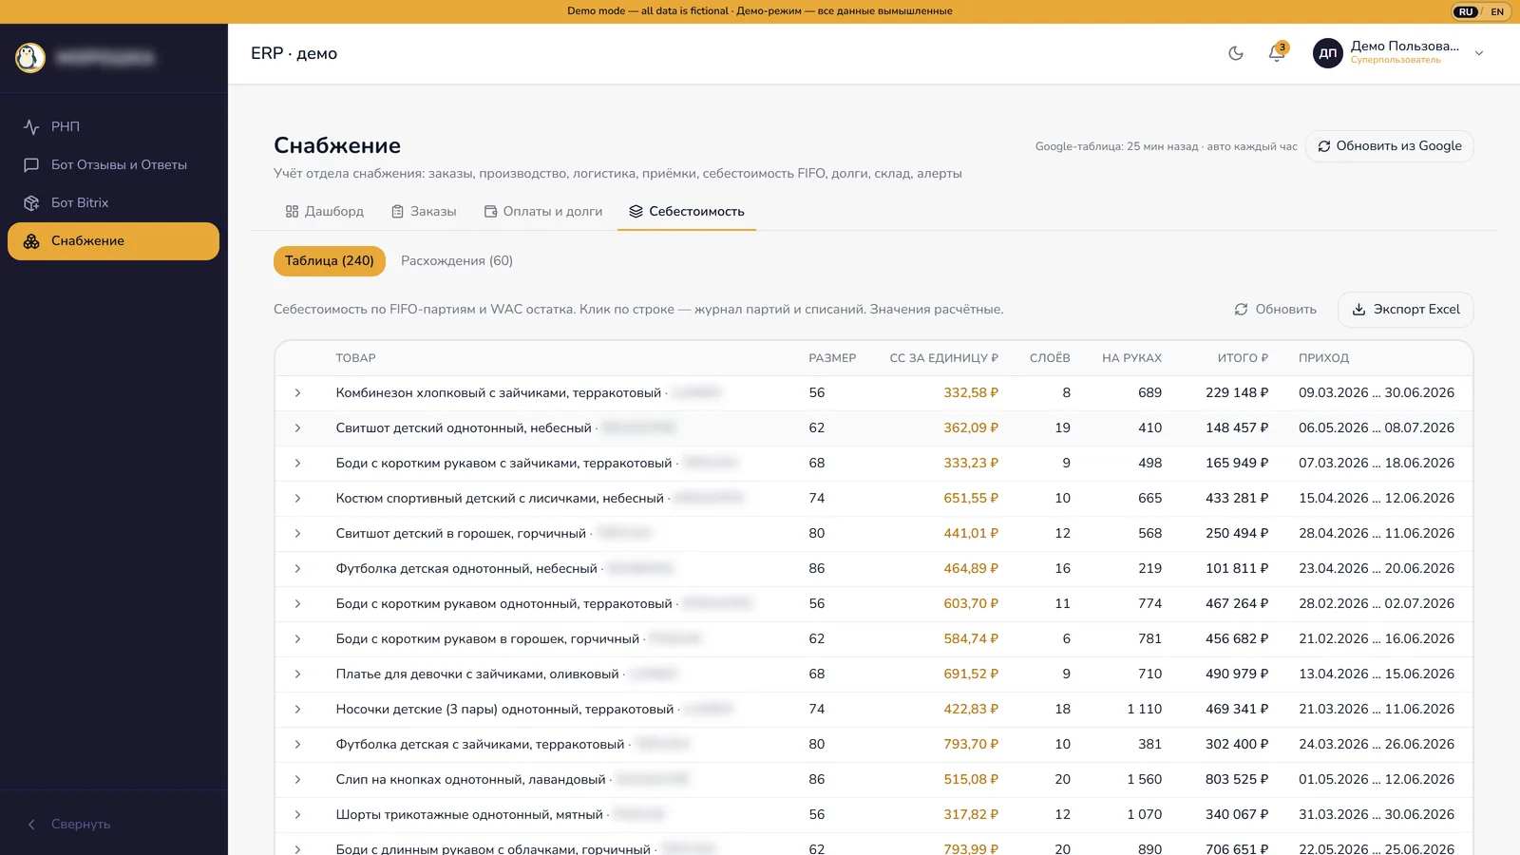Switch language to RU

pos(1466,11)
